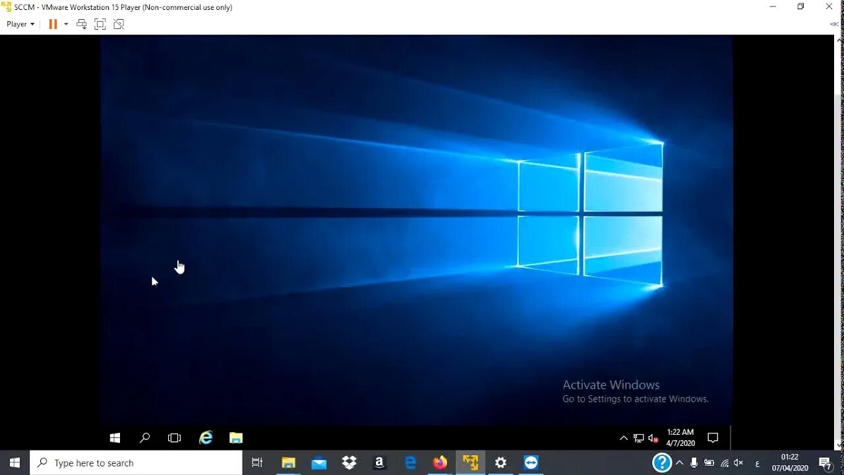Open host battery power status icon
The image size is (844, 475).
[x=709, y=462]
